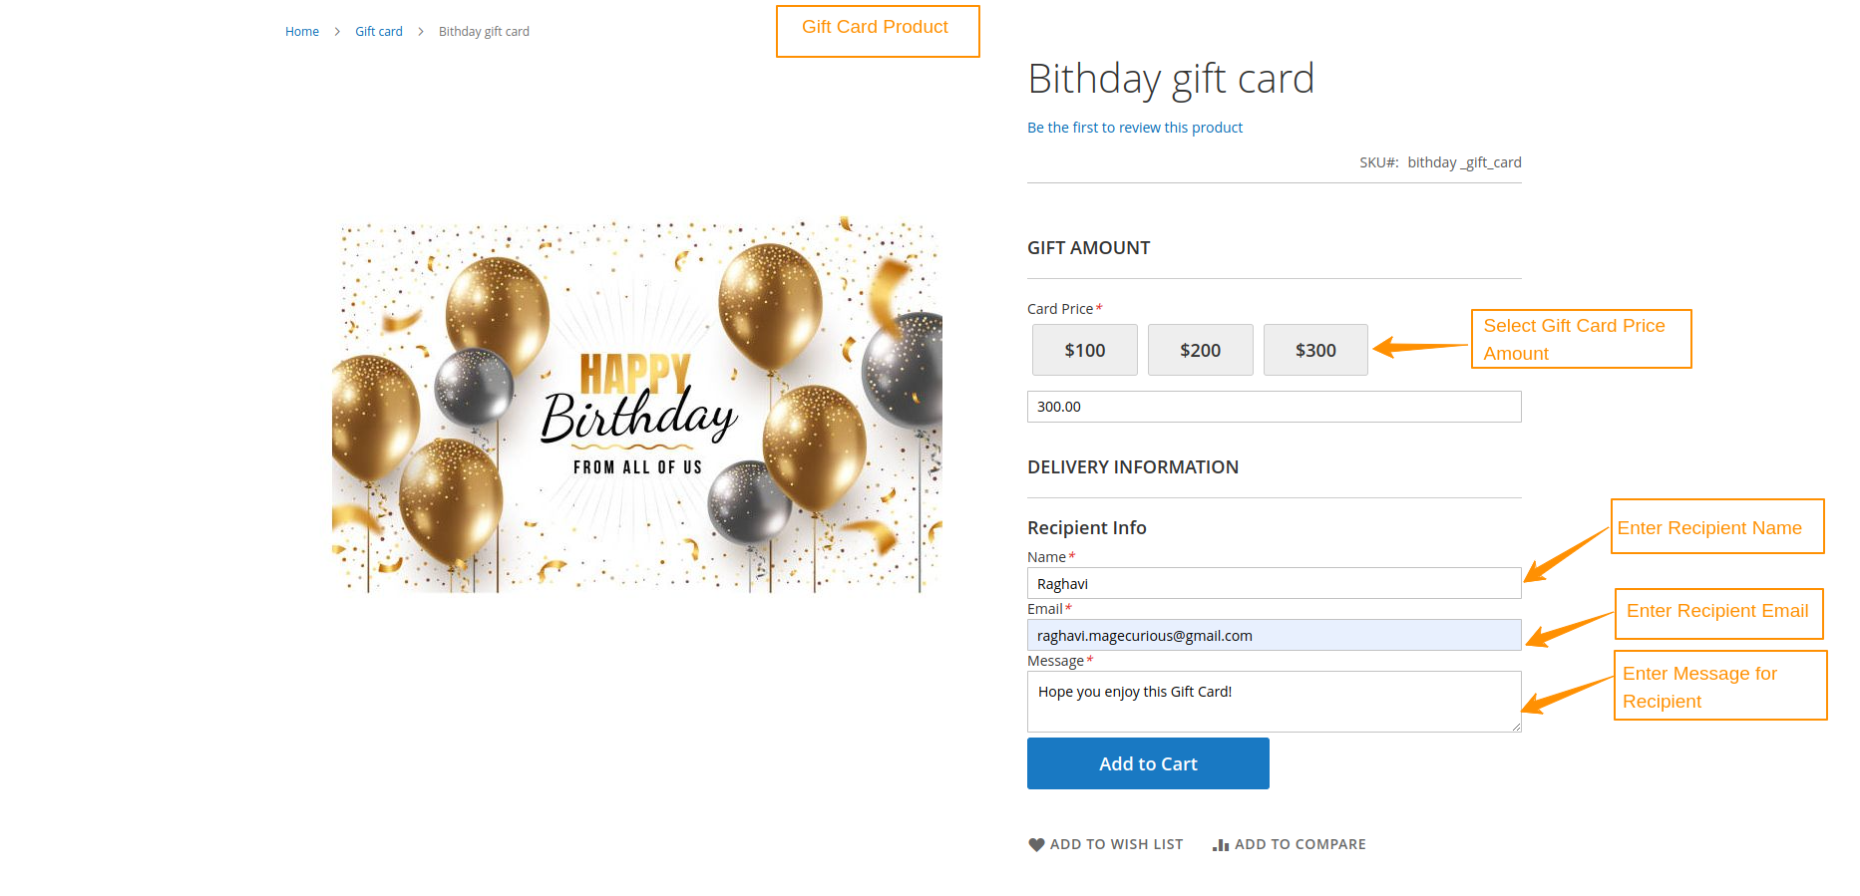Open 'Be the first to review this product'
This screenshot has height=896, width=1860.
click(x=1134, y=127)
